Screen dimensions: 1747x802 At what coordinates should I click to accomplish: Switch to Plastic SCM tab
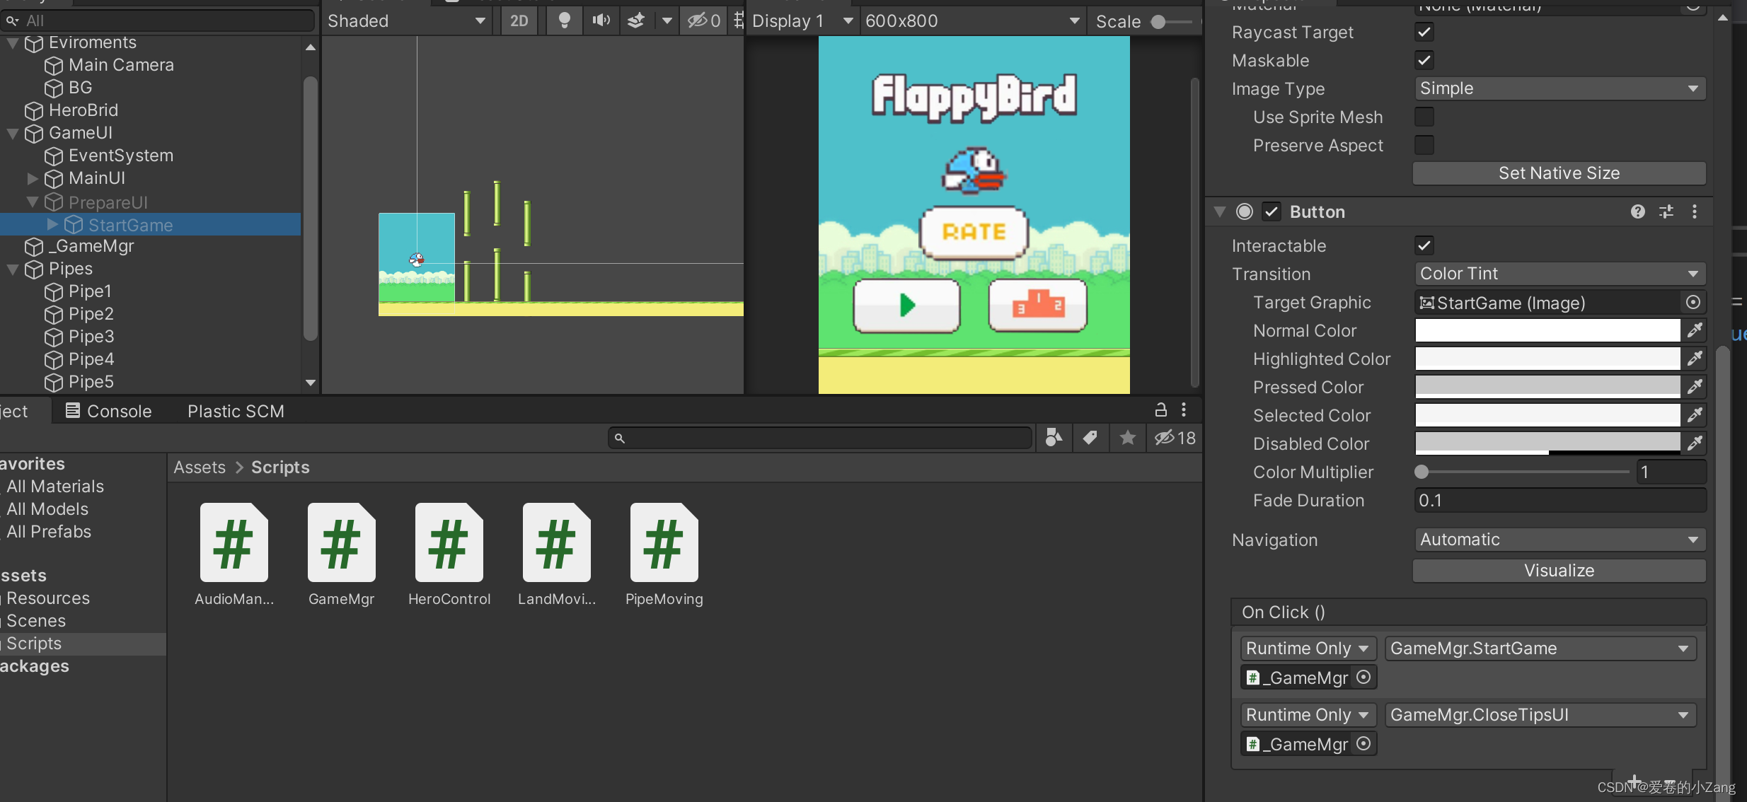point(236,411)
